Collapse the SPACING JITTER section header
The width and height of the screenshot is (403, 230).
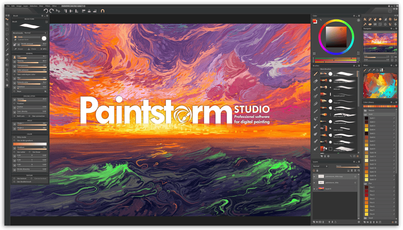(29, 96)
